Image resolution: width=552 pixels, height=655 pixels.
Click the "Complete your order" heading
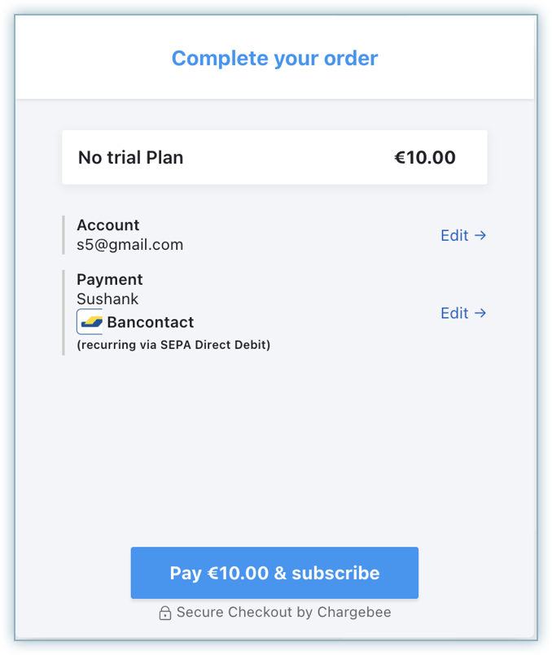tap(274, 59)
